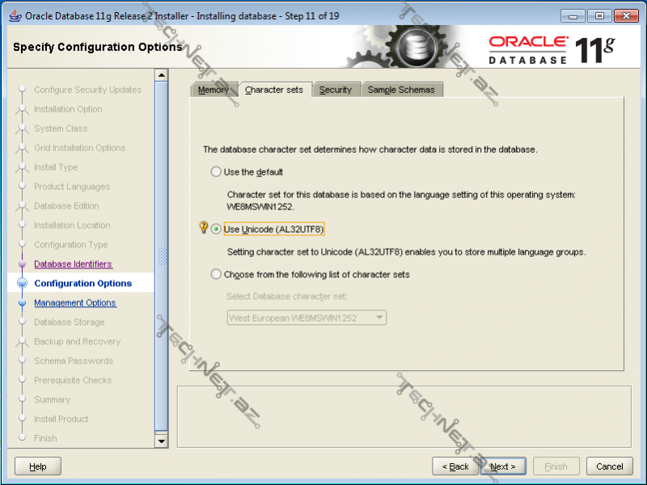Select the Use Unicode (AL32UTF8) option

(216, 230)
